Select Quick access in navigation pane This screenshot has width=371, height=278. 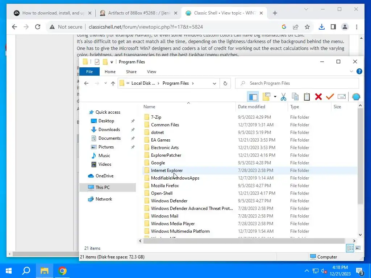[108, 112]
